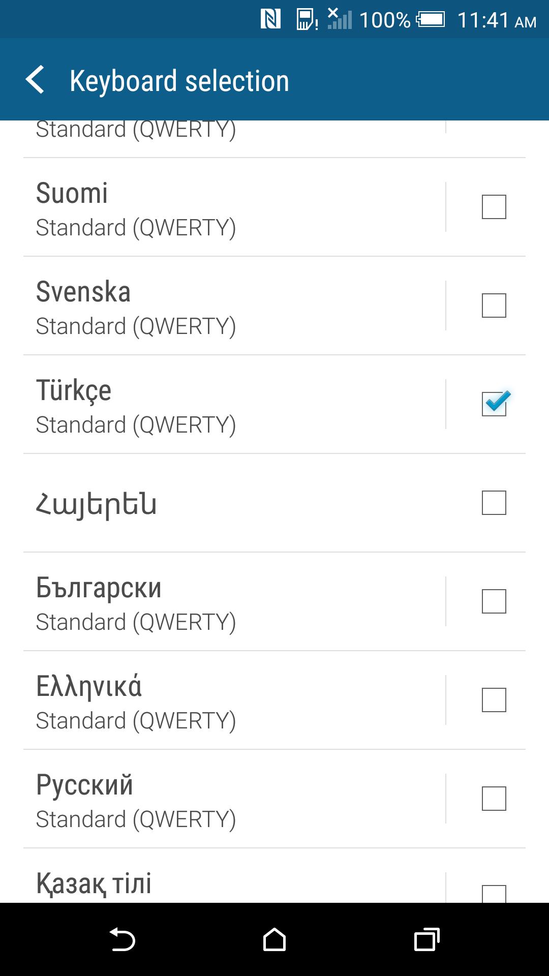Tap the NFC status bar icon

pos(270,20)
